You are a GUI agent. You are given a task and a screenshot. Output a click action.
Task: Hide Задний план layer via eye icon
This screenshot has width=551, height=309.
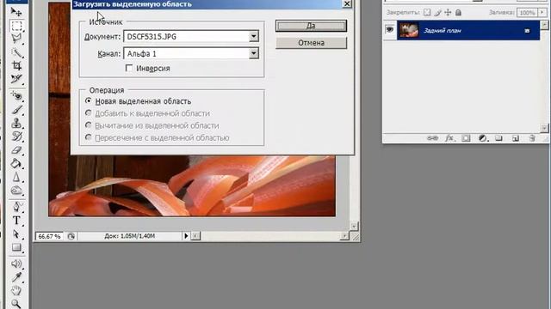390,30
